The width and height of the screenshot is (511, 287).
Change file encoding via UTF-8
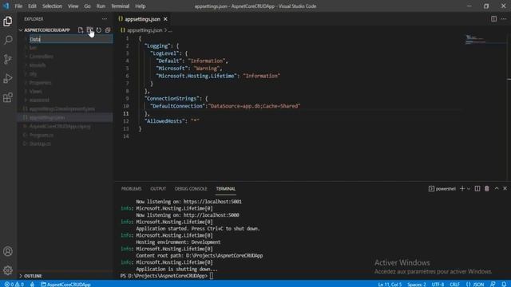(x=438, y=284)
